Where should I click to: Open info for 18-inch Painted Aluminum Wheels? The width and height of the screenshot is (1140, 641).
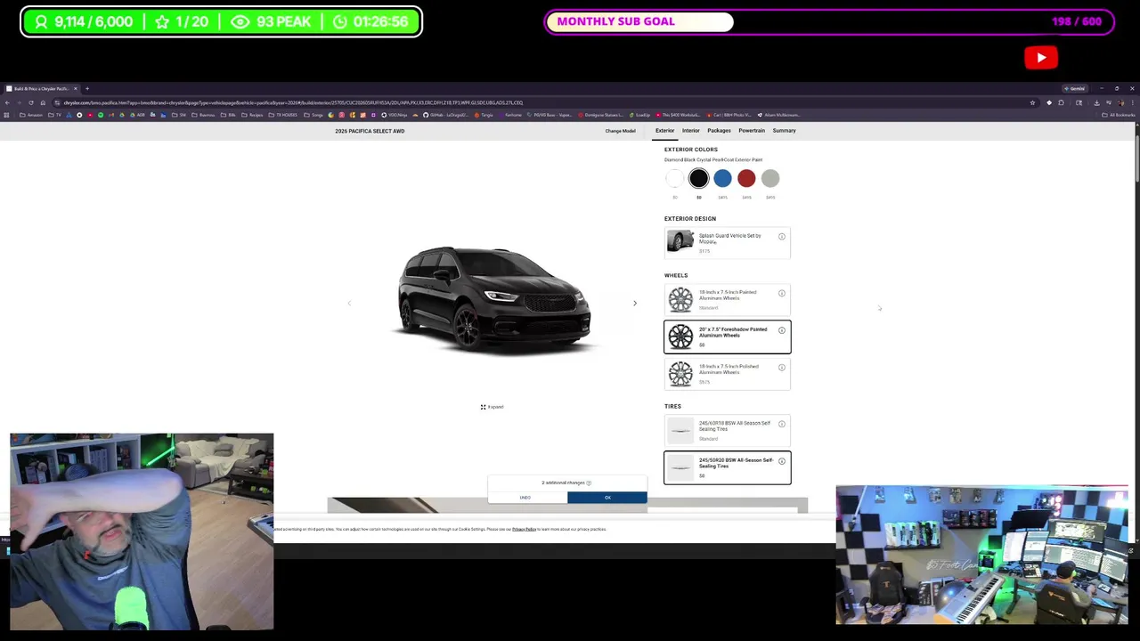782,293
